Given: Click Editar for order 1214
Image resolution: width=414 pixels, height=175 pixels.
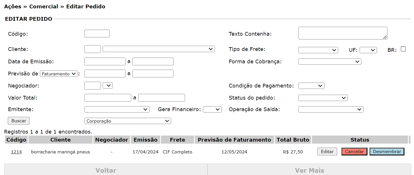Looking at the screenshot, I should point(327,152).
